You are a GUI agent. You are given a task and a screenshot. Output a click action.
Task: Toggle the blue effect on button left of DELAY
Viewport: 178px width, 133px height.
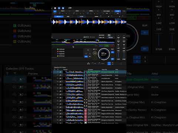[x=55, y=11]
